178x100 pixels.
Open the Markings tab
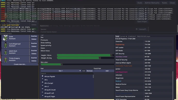point(67,26)
